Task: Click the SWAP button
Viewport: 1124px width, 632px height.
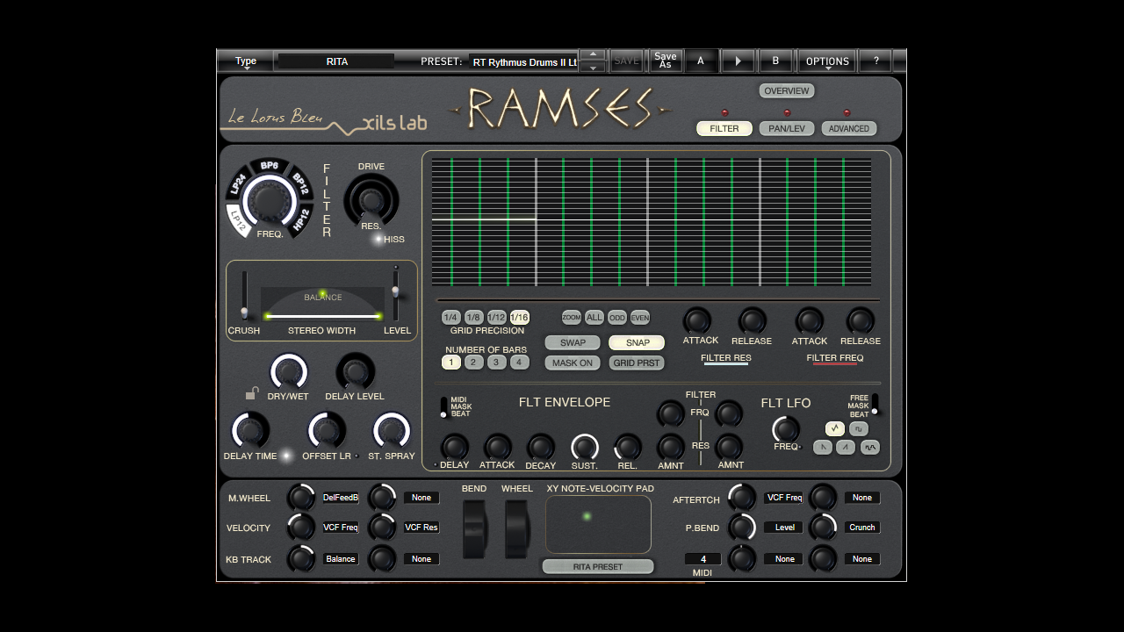Action: pos(573,342)
